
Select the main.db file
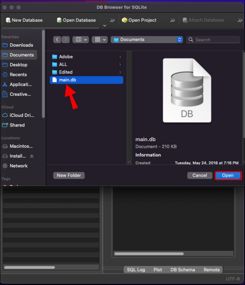pyautogui.click(x=86, y=80)
